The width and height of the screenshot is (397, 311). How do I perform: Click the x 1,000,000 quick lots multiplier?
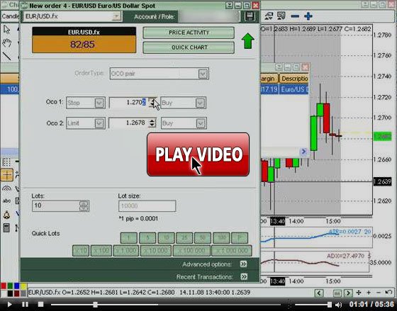[231, 251]
